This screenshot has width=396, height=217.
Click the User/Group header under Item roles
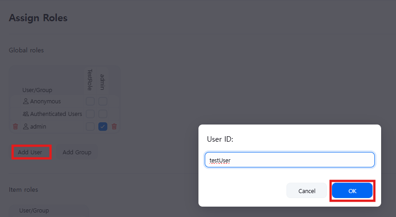pos(34,210)
